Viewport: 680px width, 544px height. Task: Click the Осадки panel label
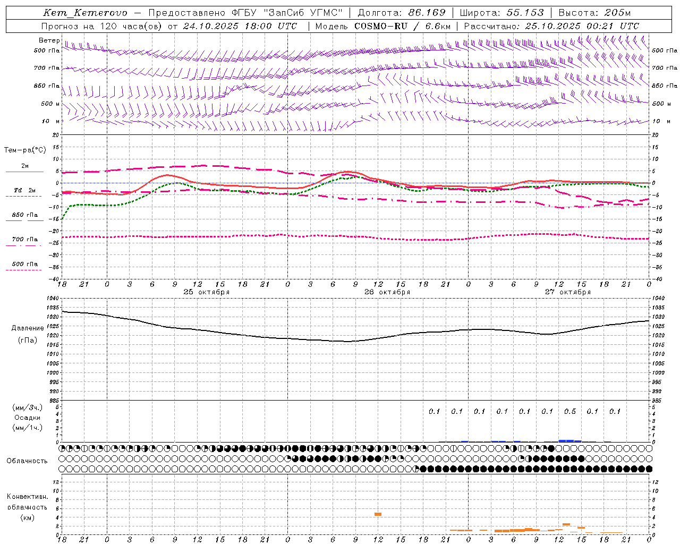pyautogui.click(x=27, y=418)
